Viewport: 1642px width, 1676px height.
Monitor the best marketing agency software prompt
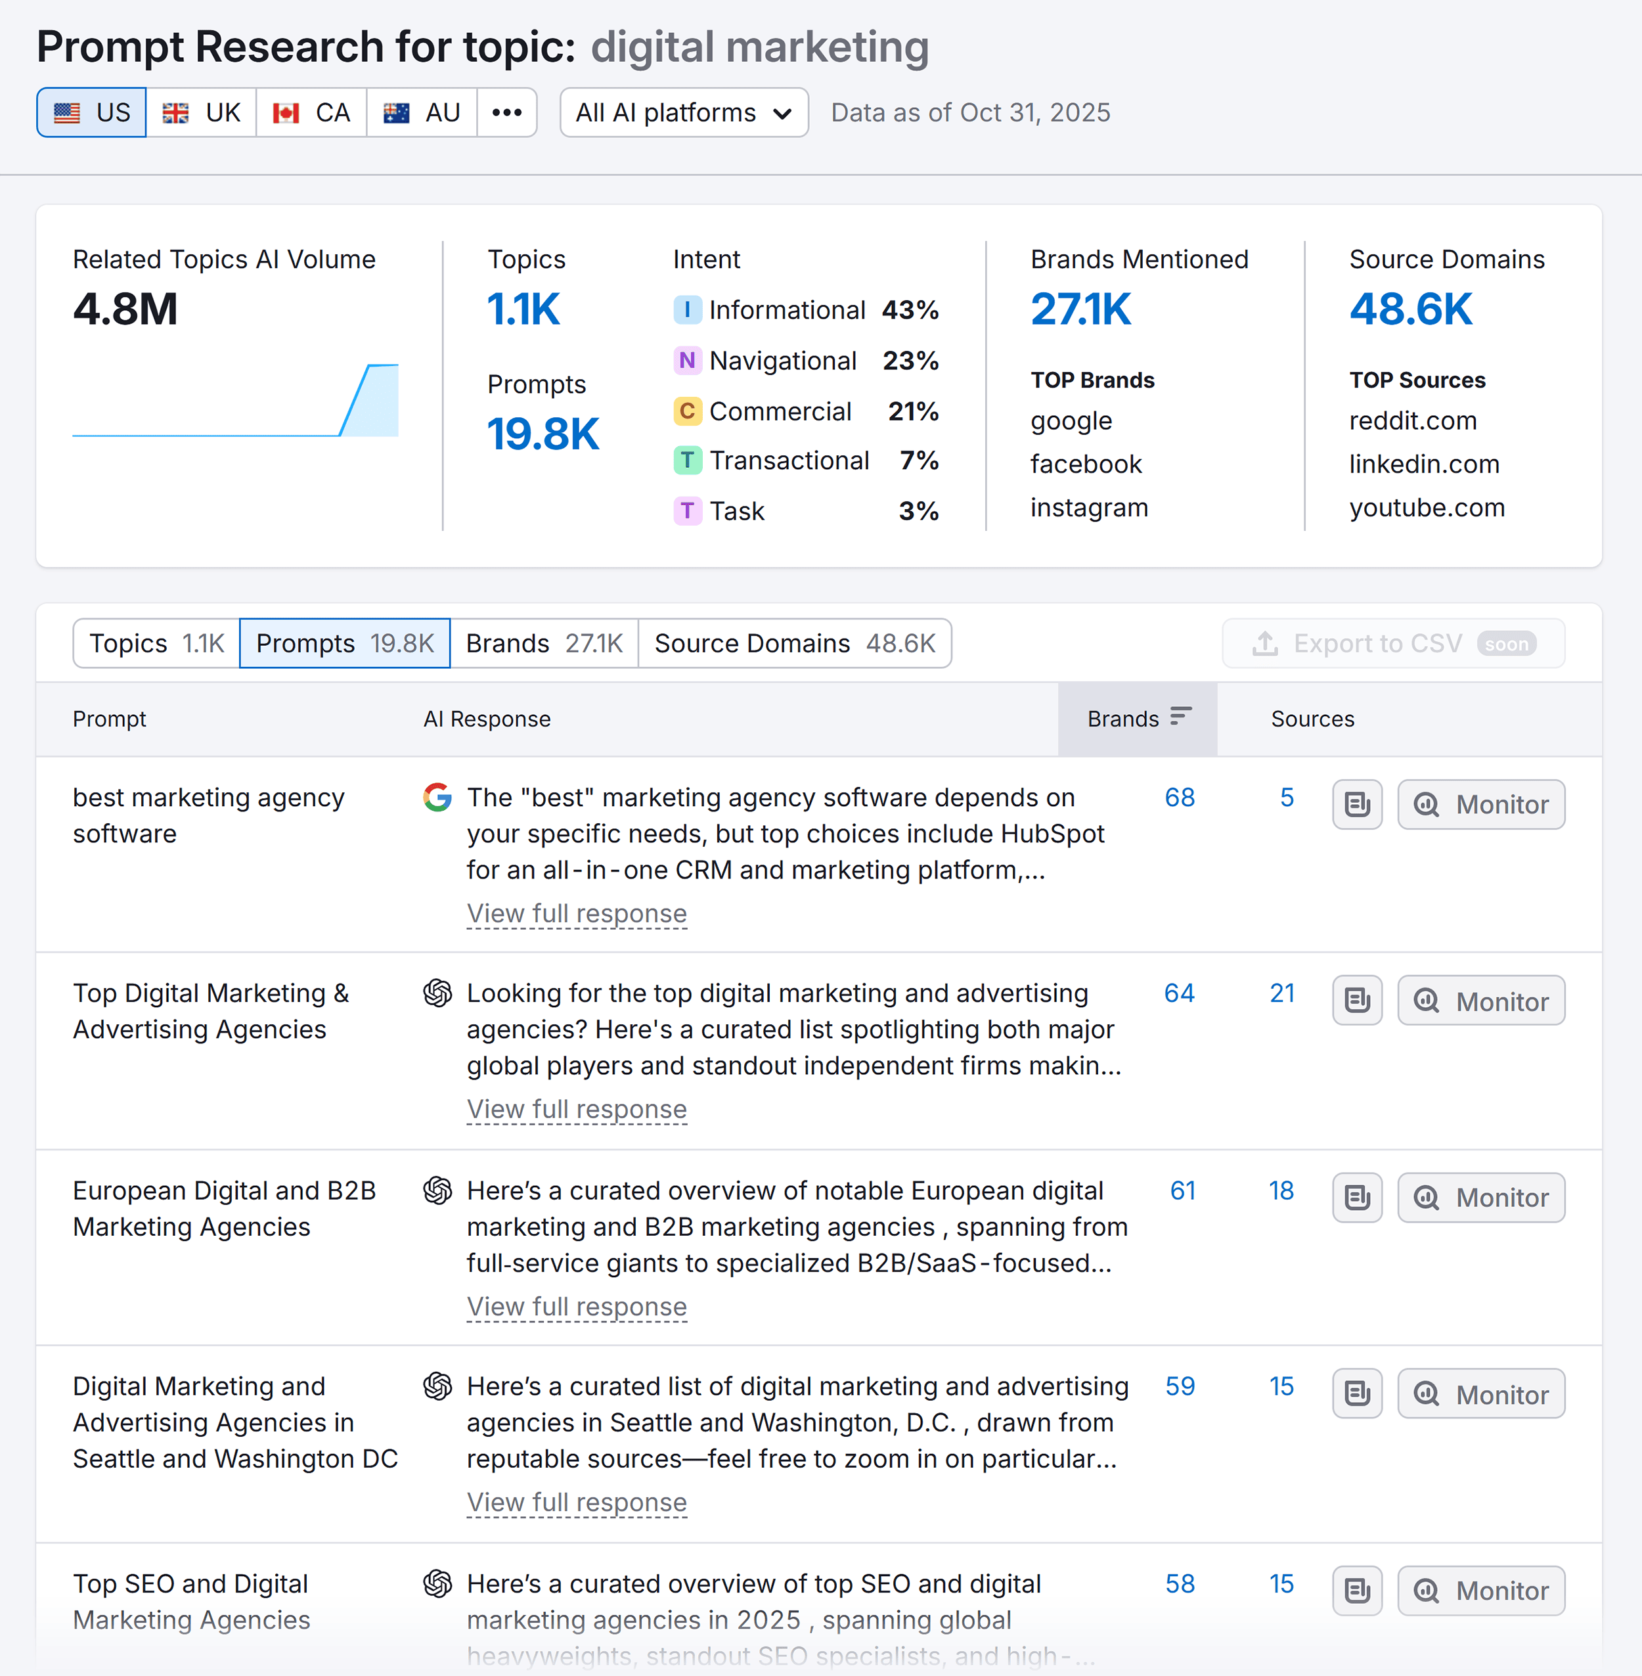click(1480, 804)
